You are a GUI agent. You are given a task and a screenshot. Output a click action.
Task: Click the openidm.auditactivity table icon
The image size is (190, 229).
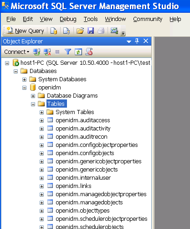[x=50, y=128]
